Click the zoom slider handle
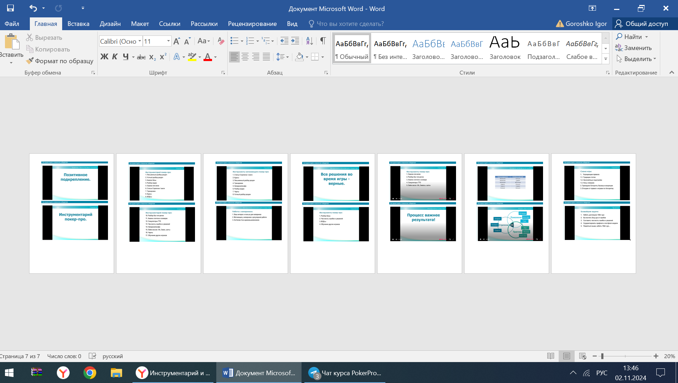The image size is (678, 383). pos(602,356)
